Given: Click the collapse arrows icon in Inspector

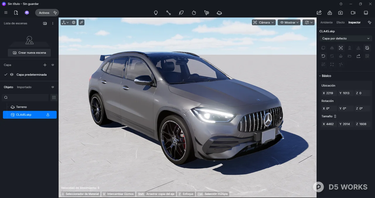Looking at the screenshot, I should point(332,64).
